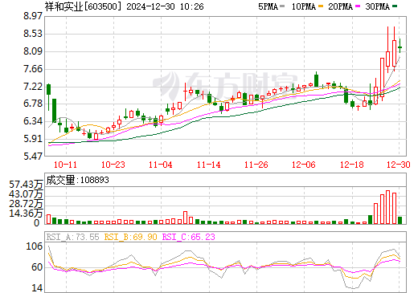Click the tallest red volume bar
418x293 pixels.
click(x=387, y=207)
